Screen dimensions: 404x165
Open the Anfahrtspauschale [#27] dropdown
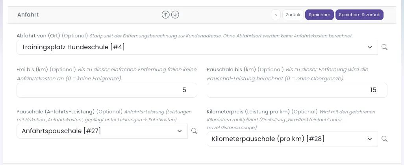coord(102,131)
